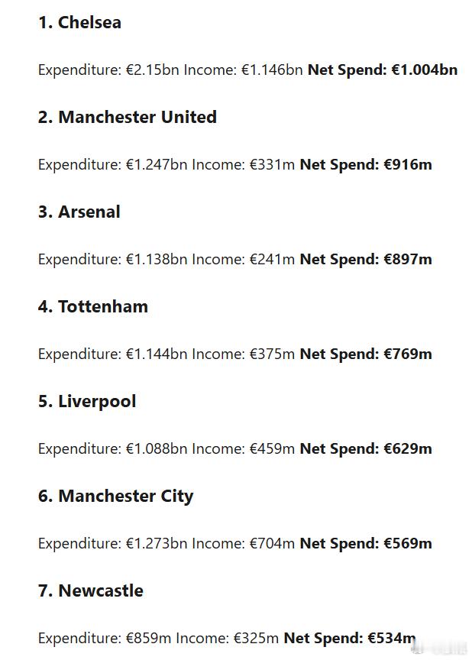Click the "7. Newcastle" heading
This screenshot has height=660, width=472.
click(x=90, y=590)
